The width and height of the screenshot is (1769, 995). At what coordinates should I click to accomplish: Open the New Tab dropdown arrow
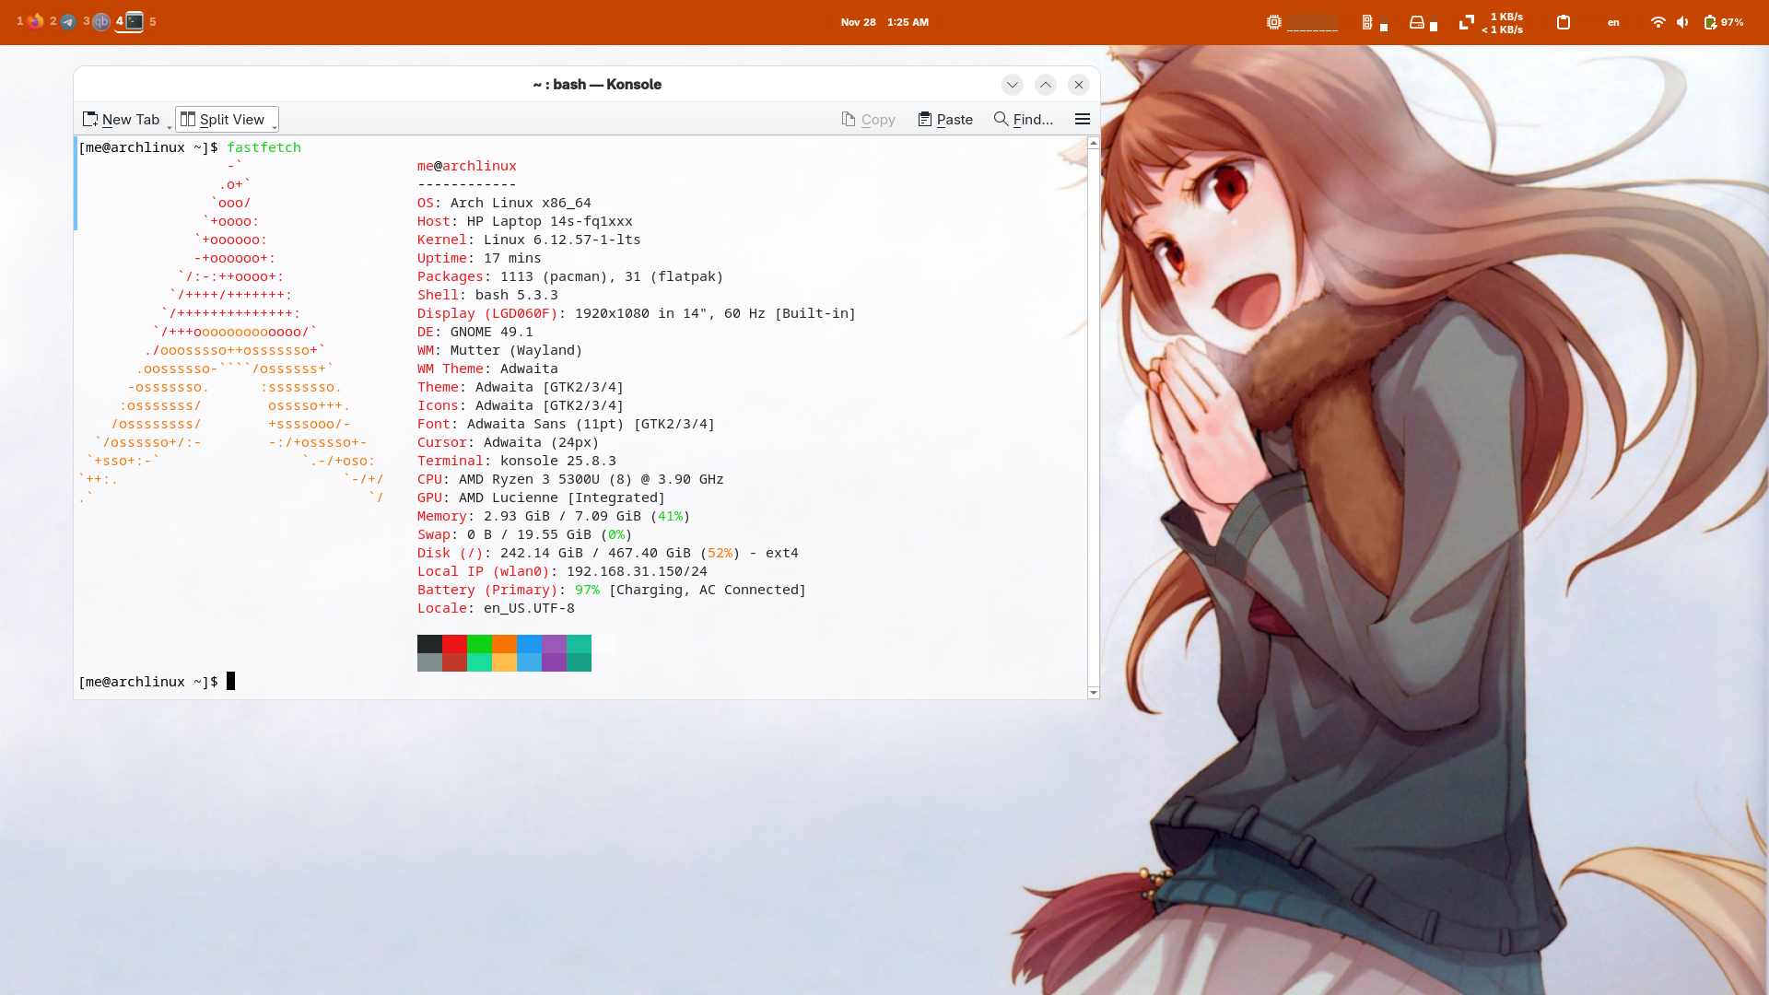[170, 127]
